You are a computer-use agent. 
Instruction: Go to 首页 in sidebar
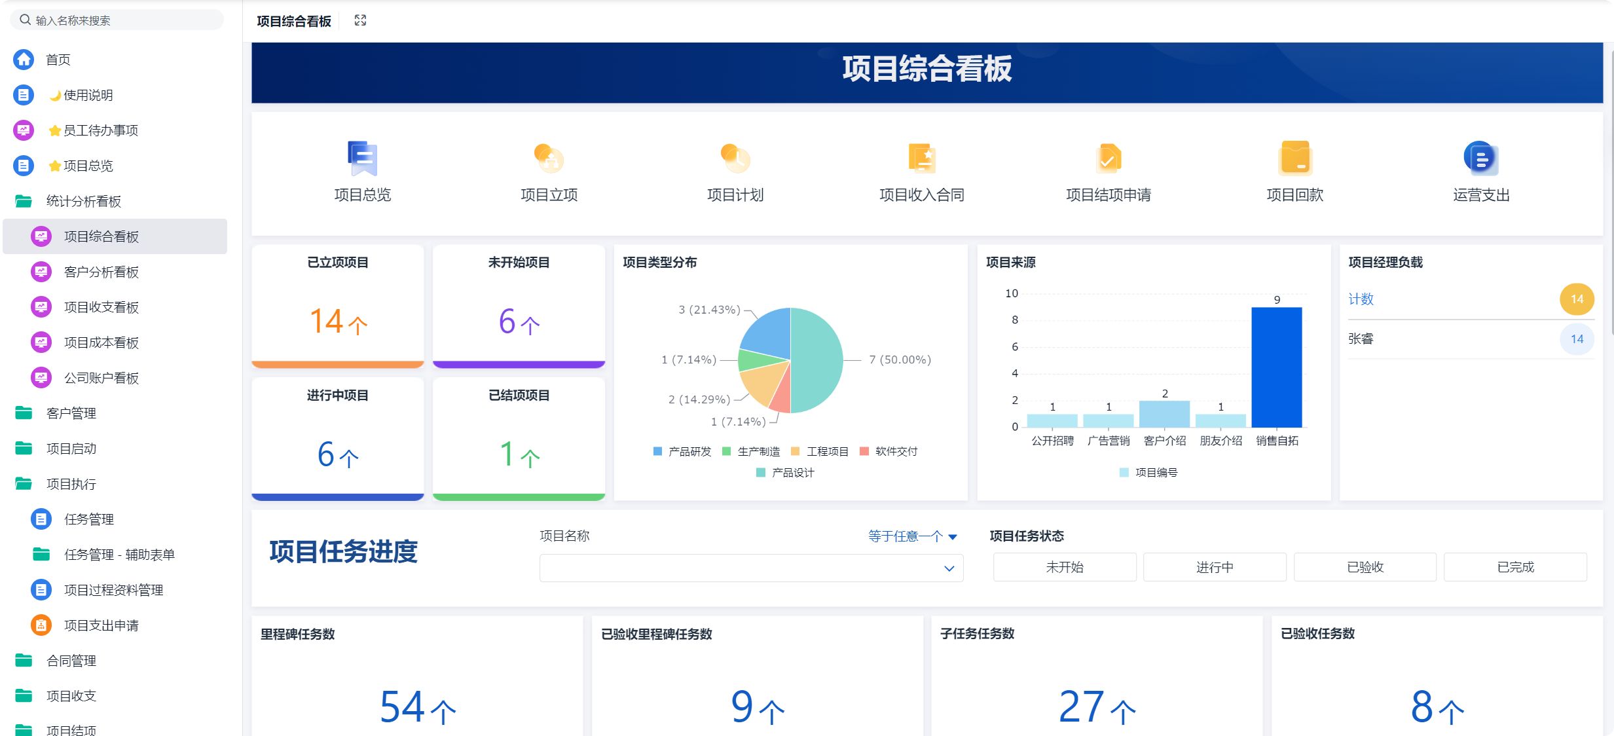point(58,60)
